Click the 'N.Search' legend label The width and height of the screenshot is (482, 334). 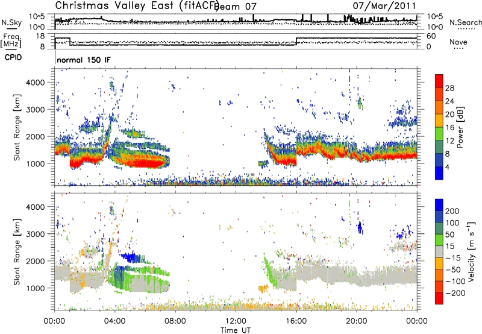(465, 22)
